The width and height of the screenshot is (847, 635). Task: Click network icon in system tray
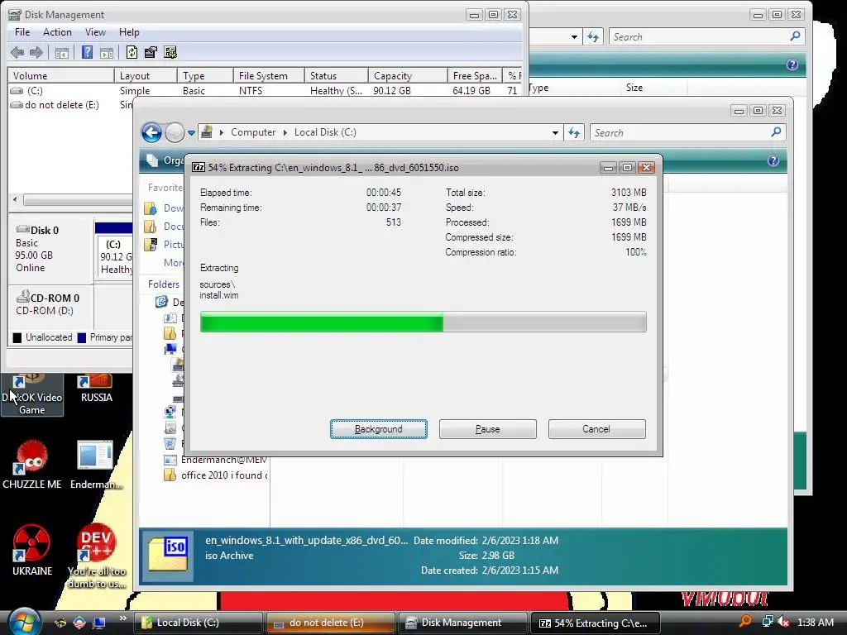tap(768, 622)
